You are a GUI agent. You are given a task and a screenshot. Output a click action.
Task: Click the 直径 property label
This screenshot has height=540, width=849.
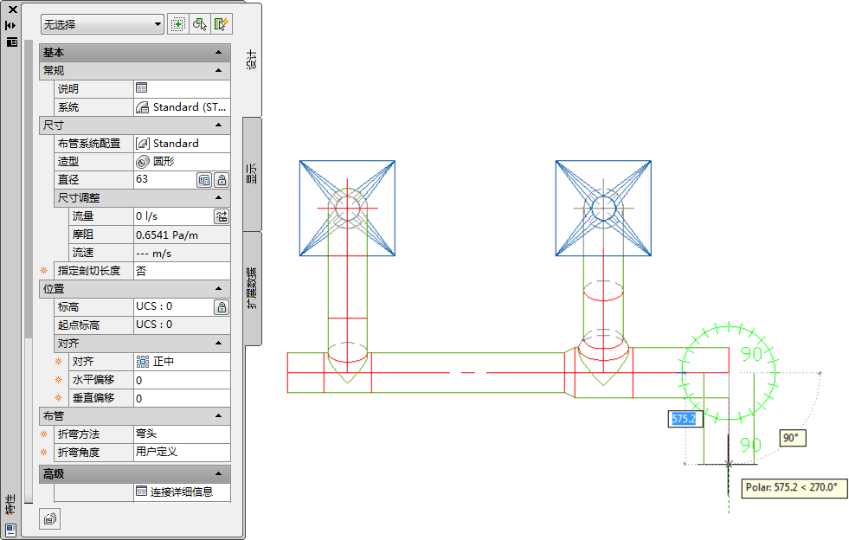(x=68, y=179)
